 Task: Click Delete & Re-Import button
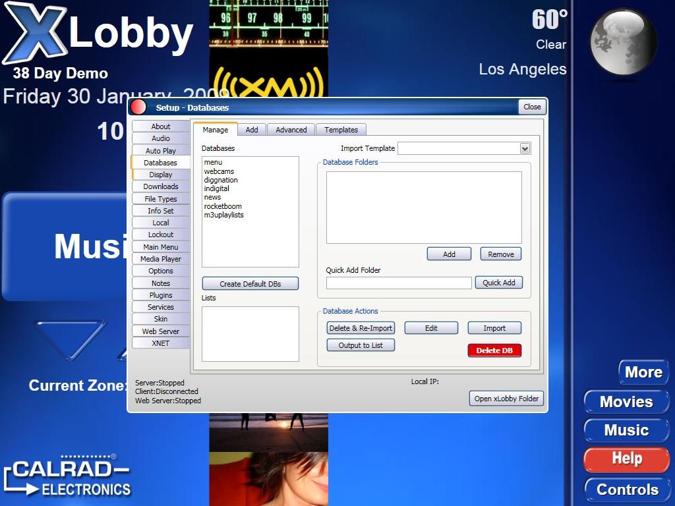click(x=361, y=328)
